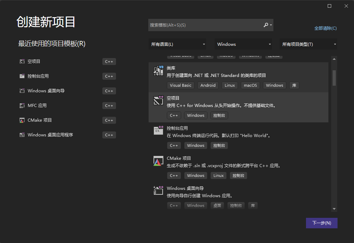Click the Visual Basic 类库 template icon
This screenshot has height=243, width=354.
point(158,70)
